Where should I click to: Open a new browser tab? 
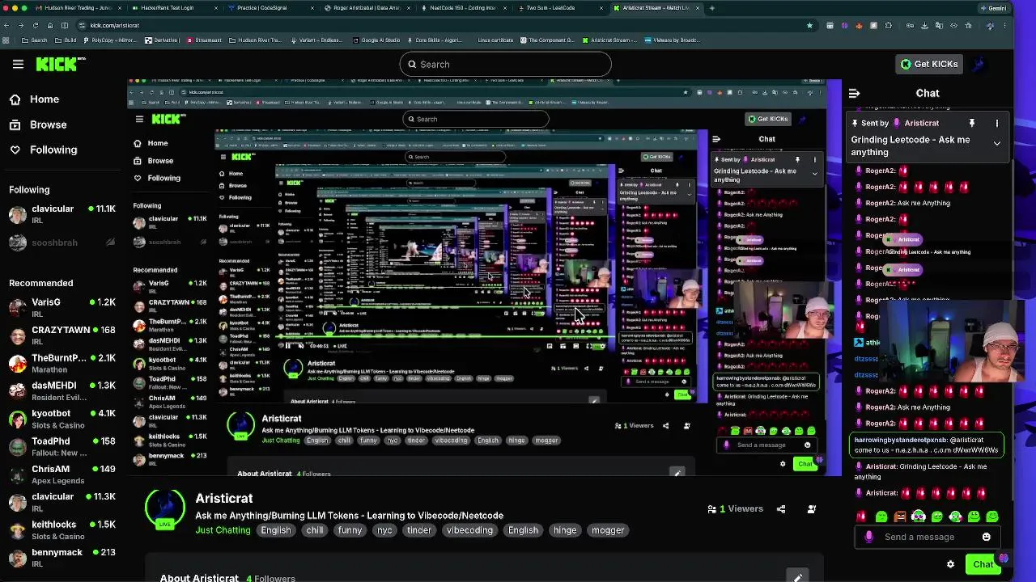(x=711, y=8)
